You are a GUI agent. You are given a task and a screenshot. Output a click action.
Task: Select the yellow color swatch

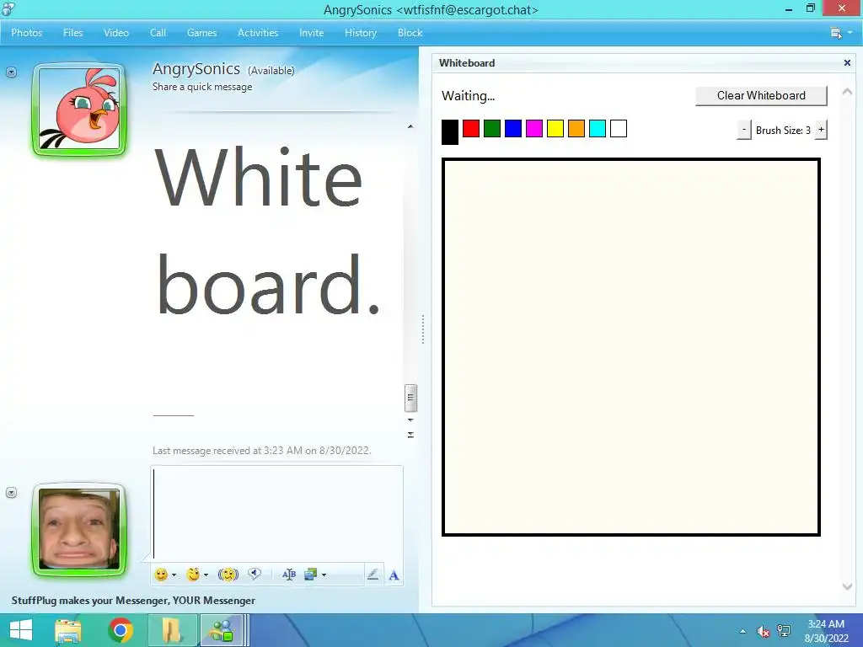click(x=555, y=129)
